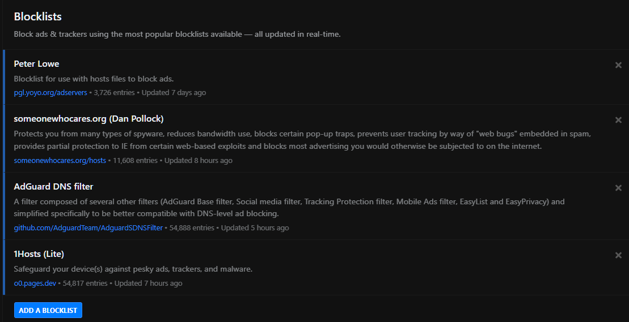Click the someonewhocares.org (Dan Pollock) title

[88, 119]
